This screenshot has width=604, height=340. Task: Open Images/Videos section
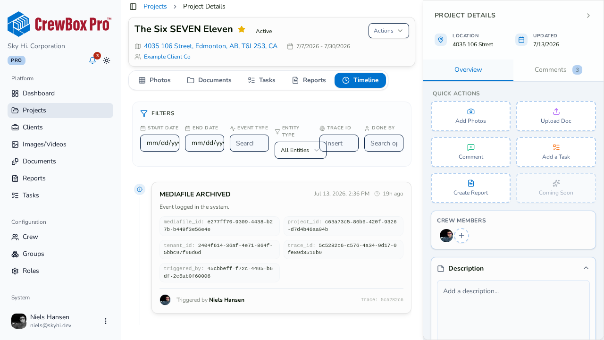tap(60, 144)
